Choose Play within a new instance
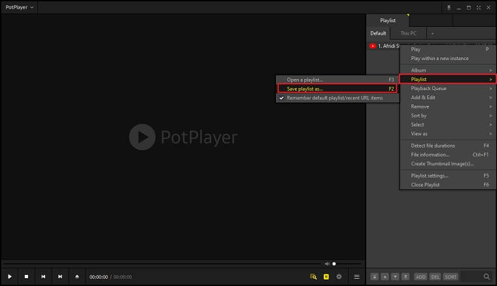Image resolution: width=497 pixels, height=286 pixels. point(448,59)
